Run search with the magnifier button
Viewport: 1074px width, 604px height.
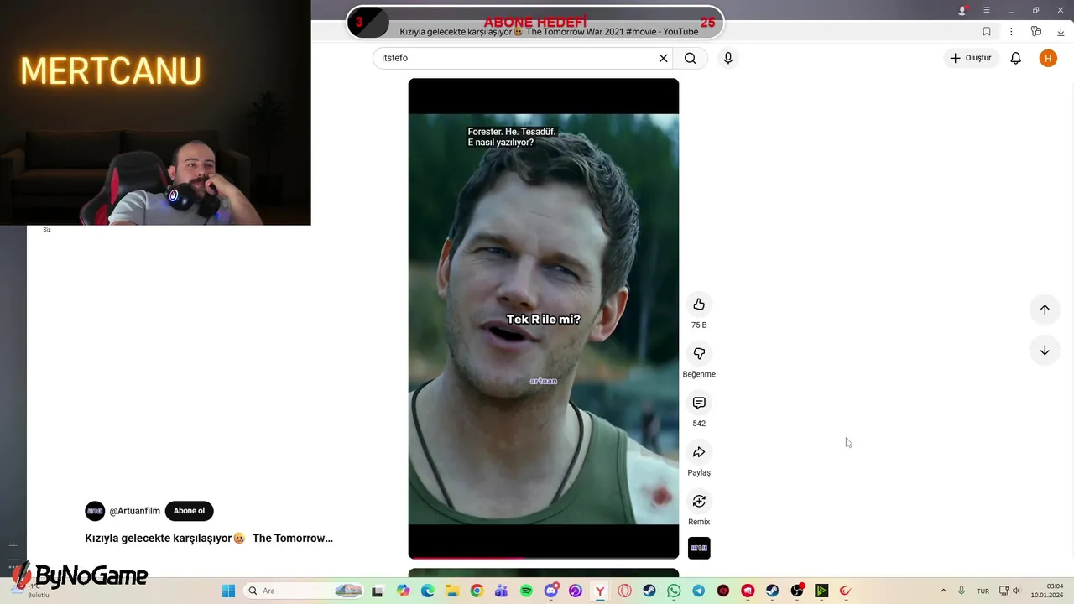[x=690, y=58]
